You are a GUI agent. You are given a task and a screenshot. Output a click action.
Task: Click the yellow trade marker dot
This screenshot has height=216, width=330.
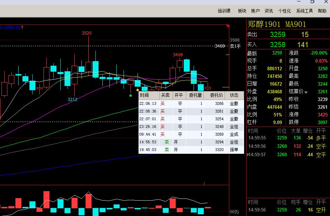(137, 90)
